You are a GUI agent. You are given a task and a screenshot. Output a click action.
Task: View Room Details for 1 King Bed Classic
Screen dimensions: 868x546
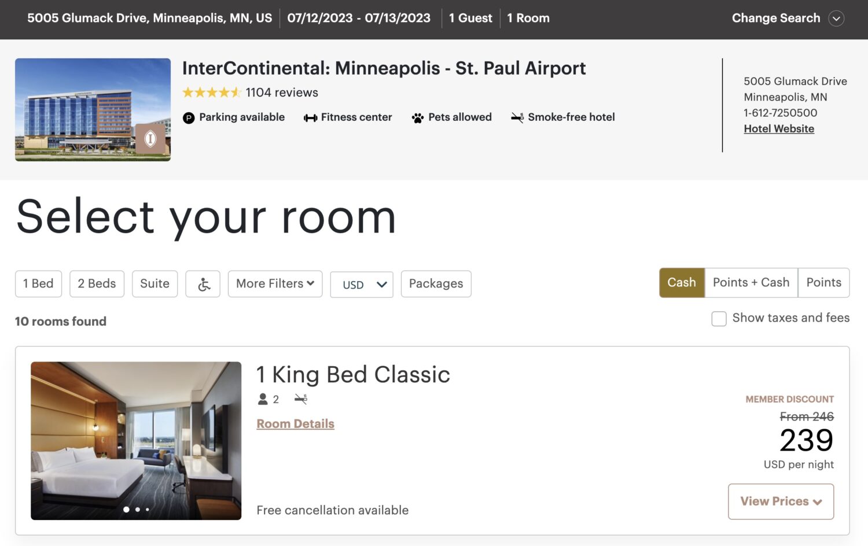tap(295, 423)
